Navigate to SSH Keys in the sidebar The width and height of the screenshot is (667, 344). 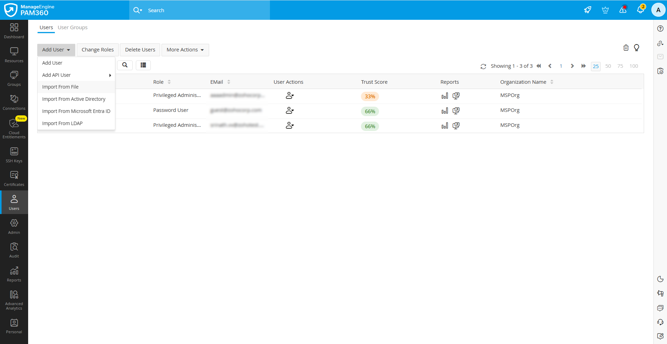[14, 154]
